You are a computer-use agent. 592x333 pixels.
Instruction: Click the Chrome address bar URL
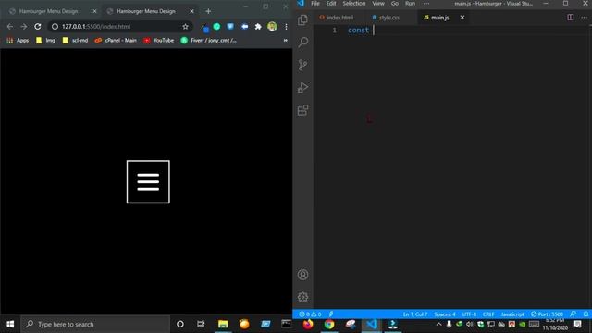pyautogui.click(x=96, y=27)
